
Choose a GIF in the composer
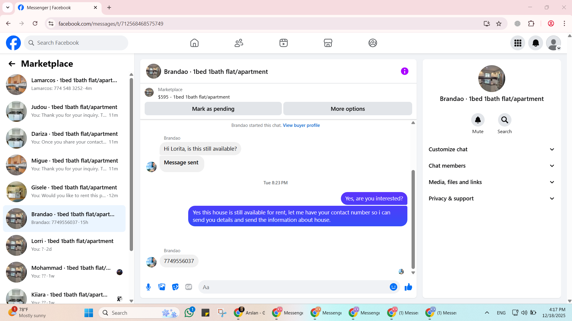click(188, 287)
